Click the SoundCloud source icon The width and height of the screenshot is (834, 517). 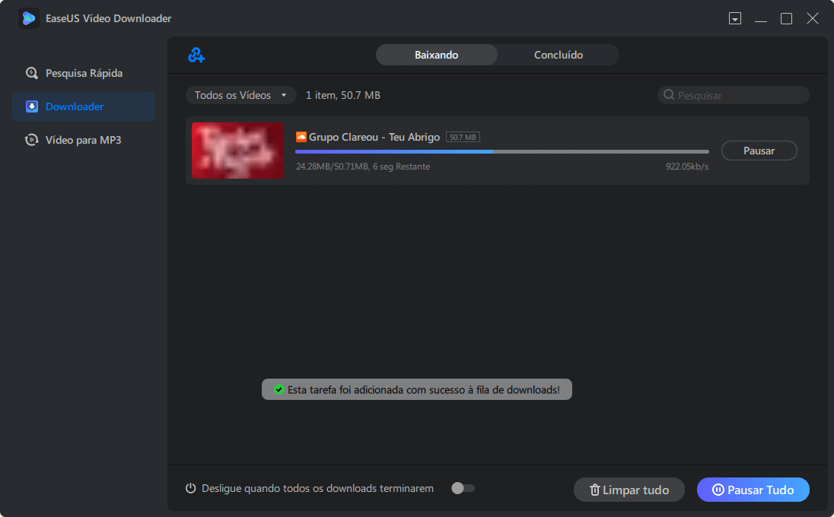[301, 137]
